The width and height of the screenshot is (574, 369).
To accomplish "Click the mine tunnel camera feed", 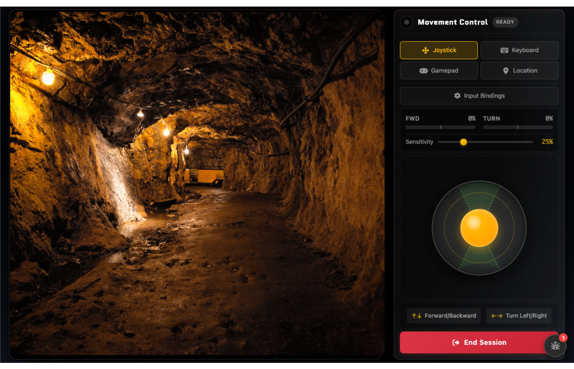I will tap(197, 184).
